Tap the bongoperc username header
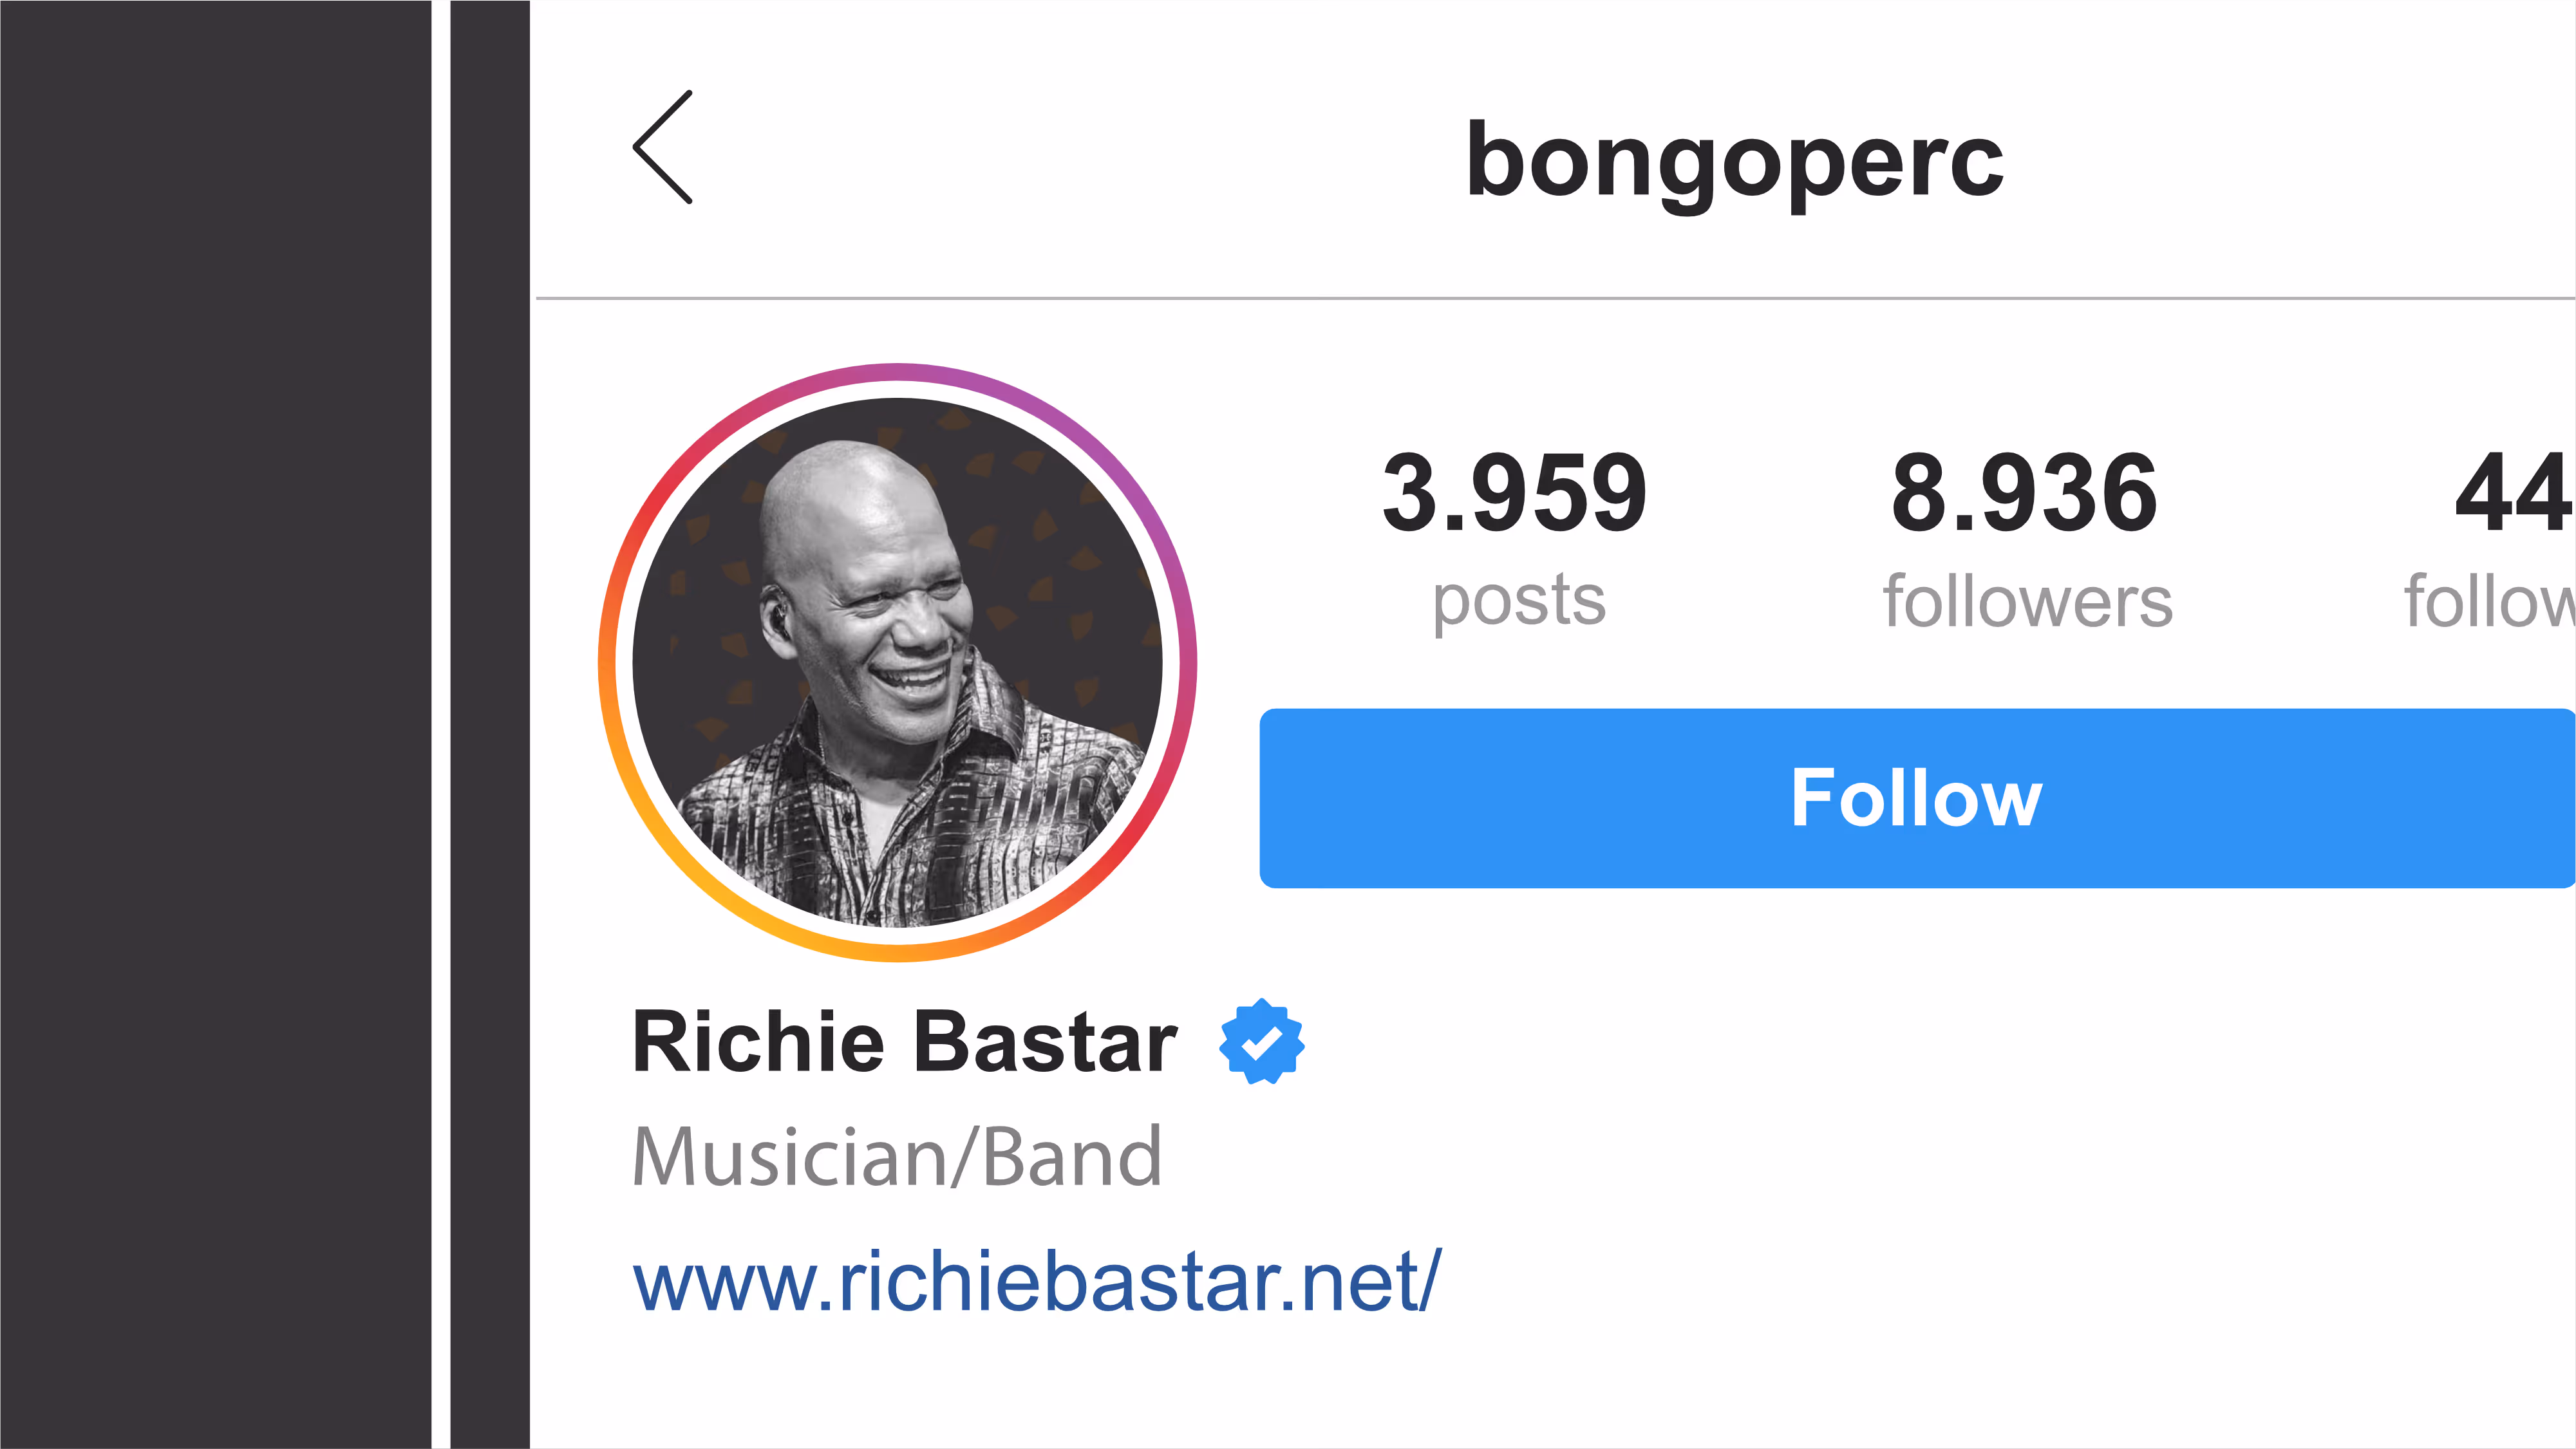This screenshot has width=2576, height=1449. coord(1735,160)
